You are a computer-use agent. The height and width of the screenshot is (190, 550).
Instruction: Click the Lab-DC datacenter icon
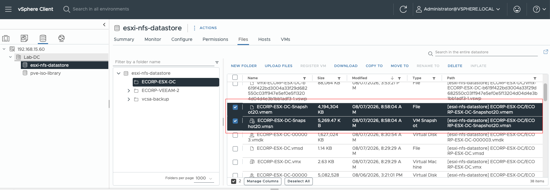click(x=19, y=57)
